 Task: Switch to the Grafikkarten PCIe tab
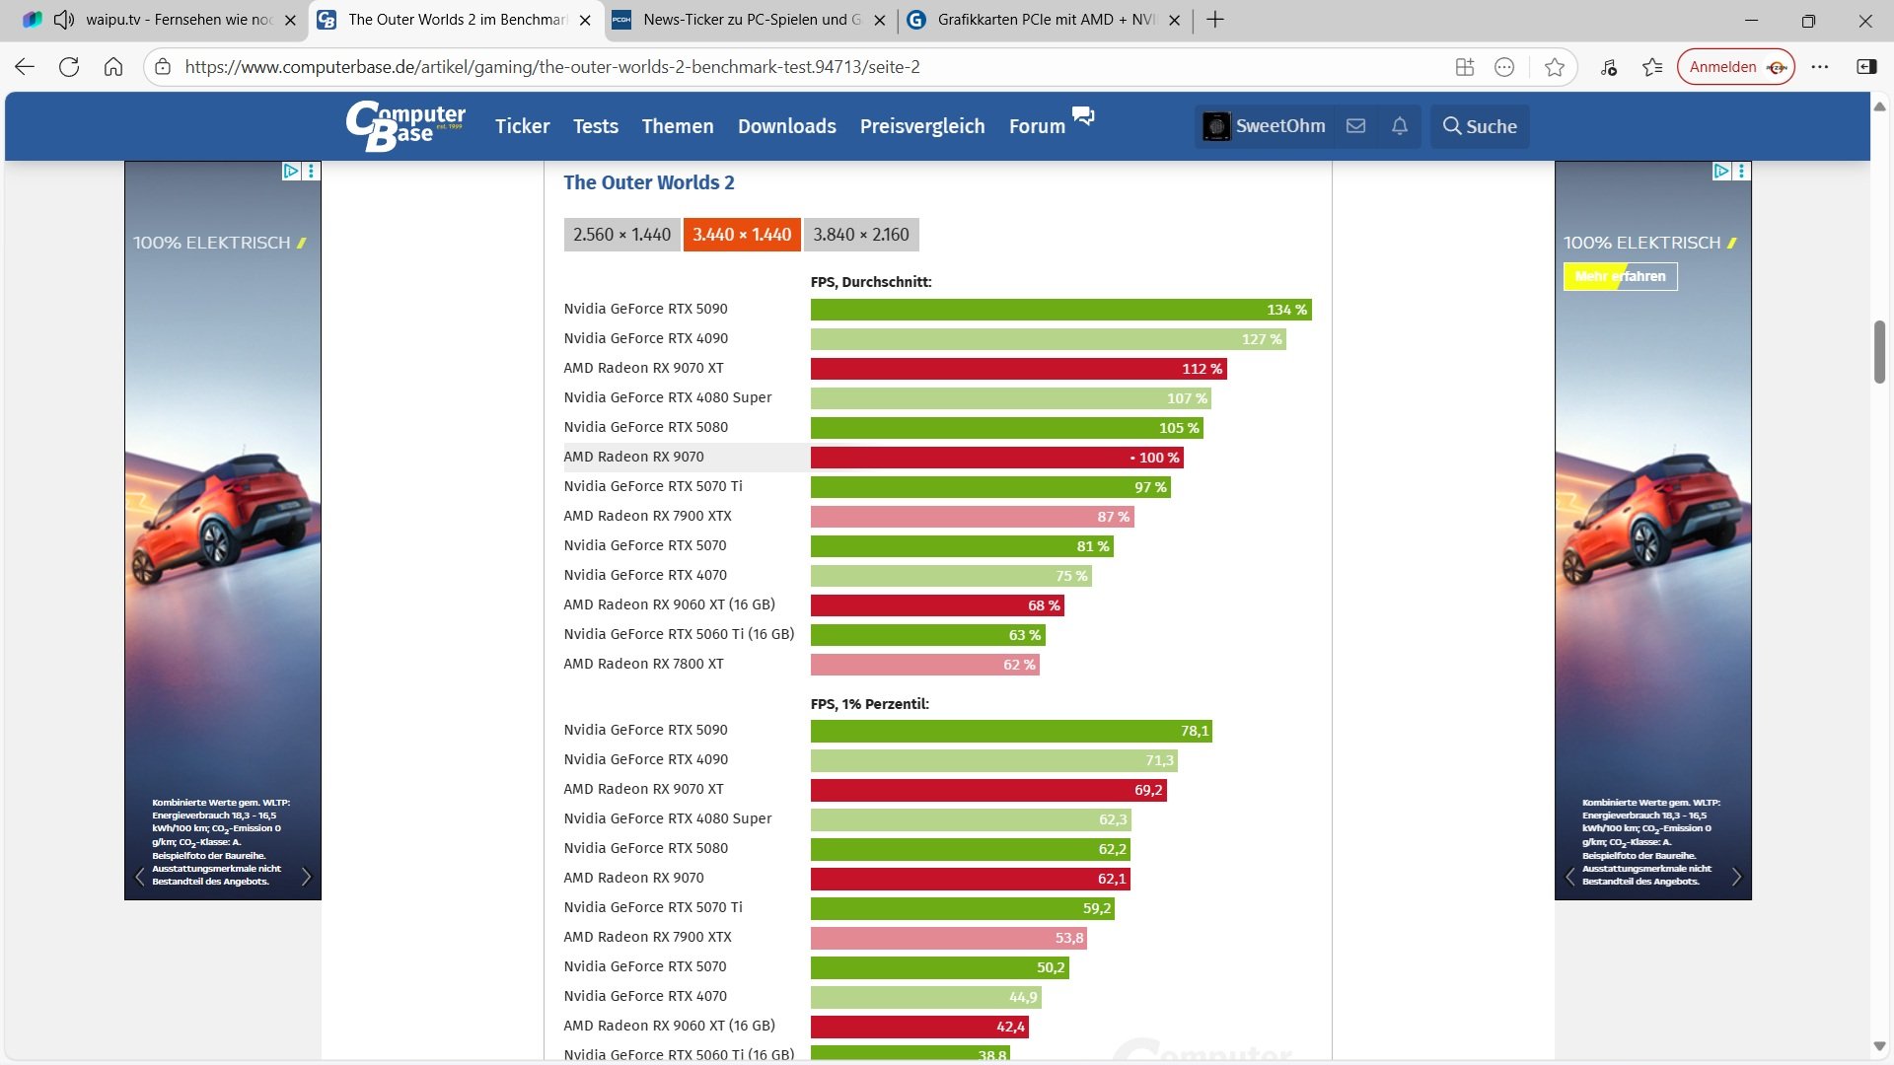pos(1044,20)
